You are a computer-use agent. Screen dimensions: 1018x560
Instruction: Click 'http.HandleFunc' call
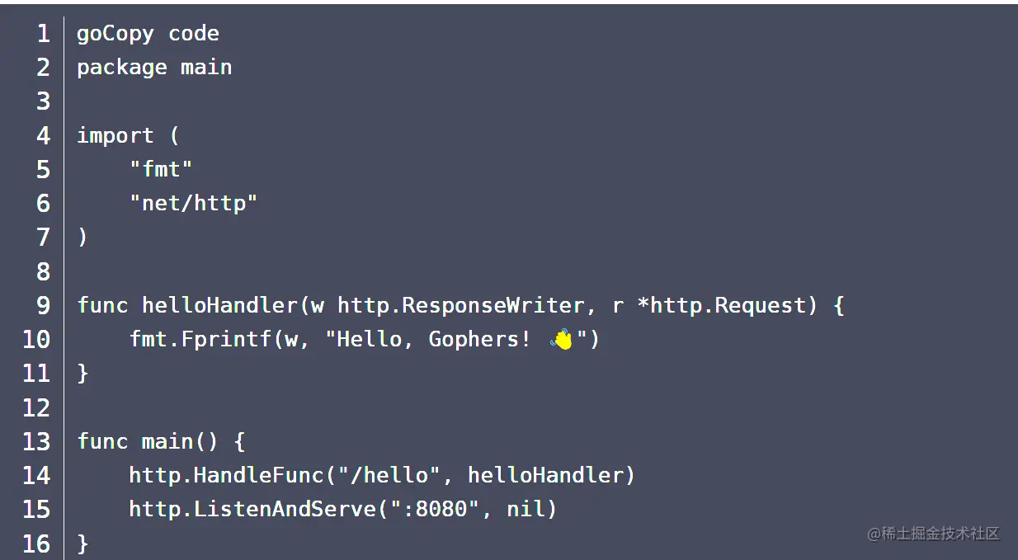(x=225, y=476)
